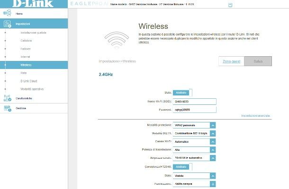Viewport: 289px width, 189px height.
Task: Open the Zona guest link
Action: pyautogui.click(x=232, y=61)
